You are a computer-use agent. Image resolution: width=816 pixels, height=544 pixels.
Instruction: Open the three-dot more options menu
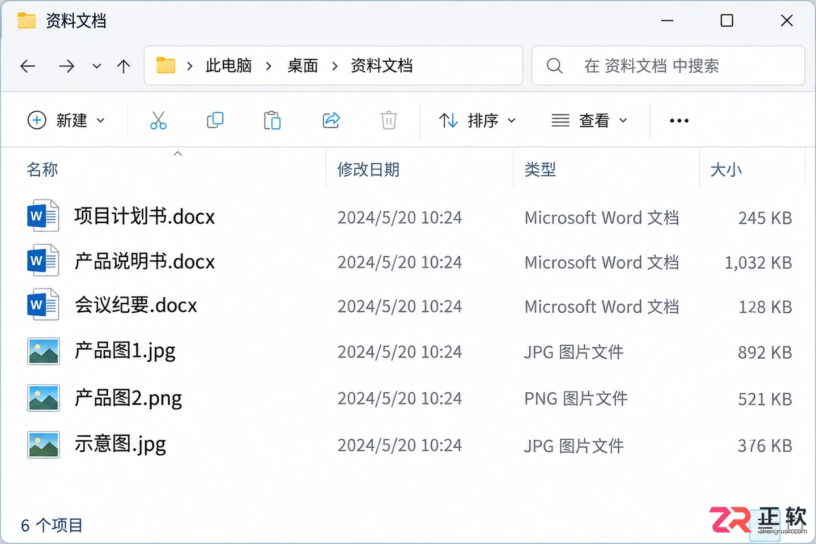coord(679,121)
